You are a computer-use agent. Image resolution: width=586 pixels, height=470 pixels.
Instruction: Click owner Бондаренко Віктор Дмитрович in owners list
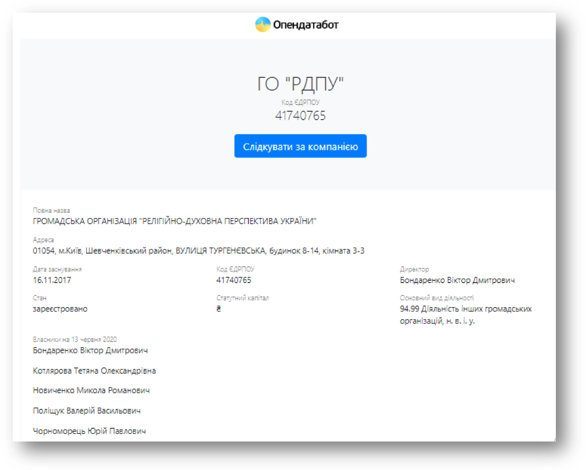point(90,350)
